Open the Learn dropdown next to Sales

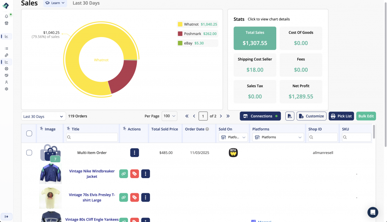55,3
